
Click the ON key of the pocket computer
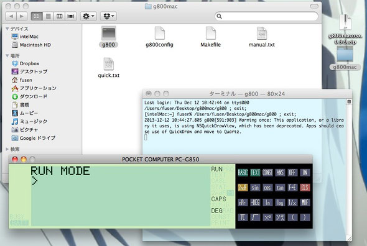coord(305,173)
